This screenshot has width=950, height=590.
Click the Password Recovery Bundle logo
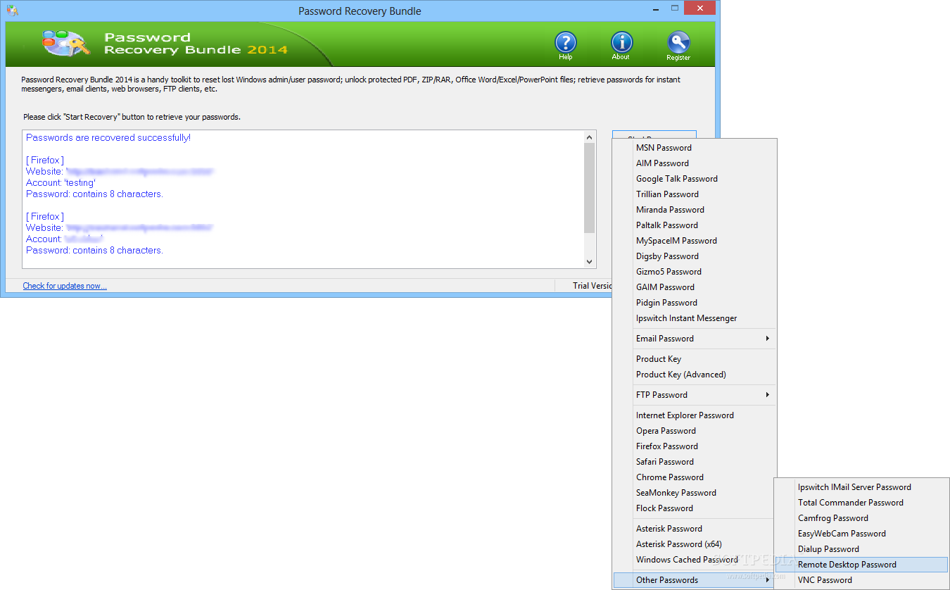(x=65, y=43)
